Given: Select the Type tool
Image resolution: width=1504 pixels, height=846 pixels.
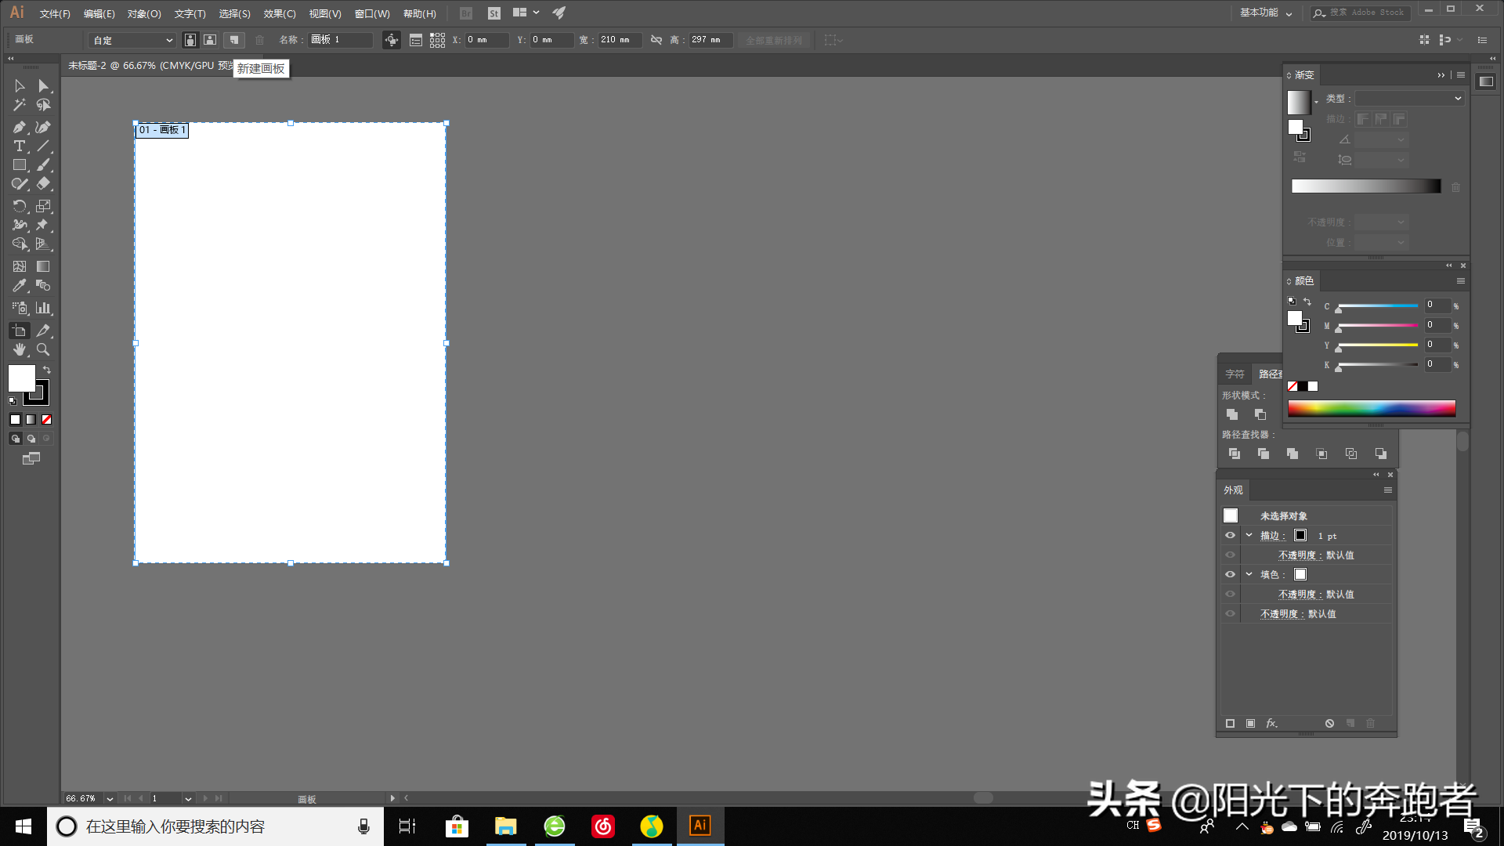Looking at the screenshot, I should coord(20,146).
